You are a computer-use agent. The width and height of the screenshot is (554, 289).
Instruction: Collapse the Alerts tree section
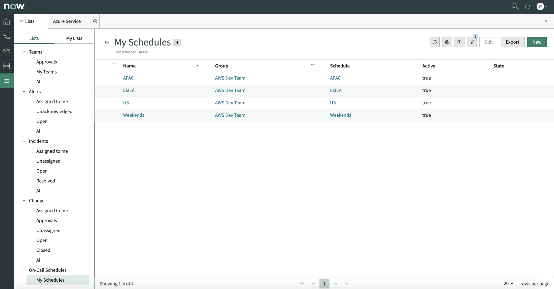(24, 91)
